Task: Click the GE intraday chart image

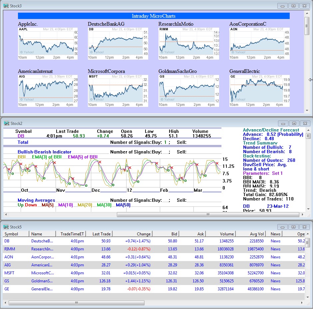Action: [259, 91]
